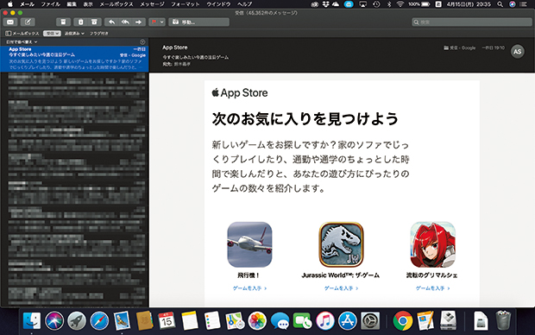Open Messages from the Dock

click(x=280, y=321)
